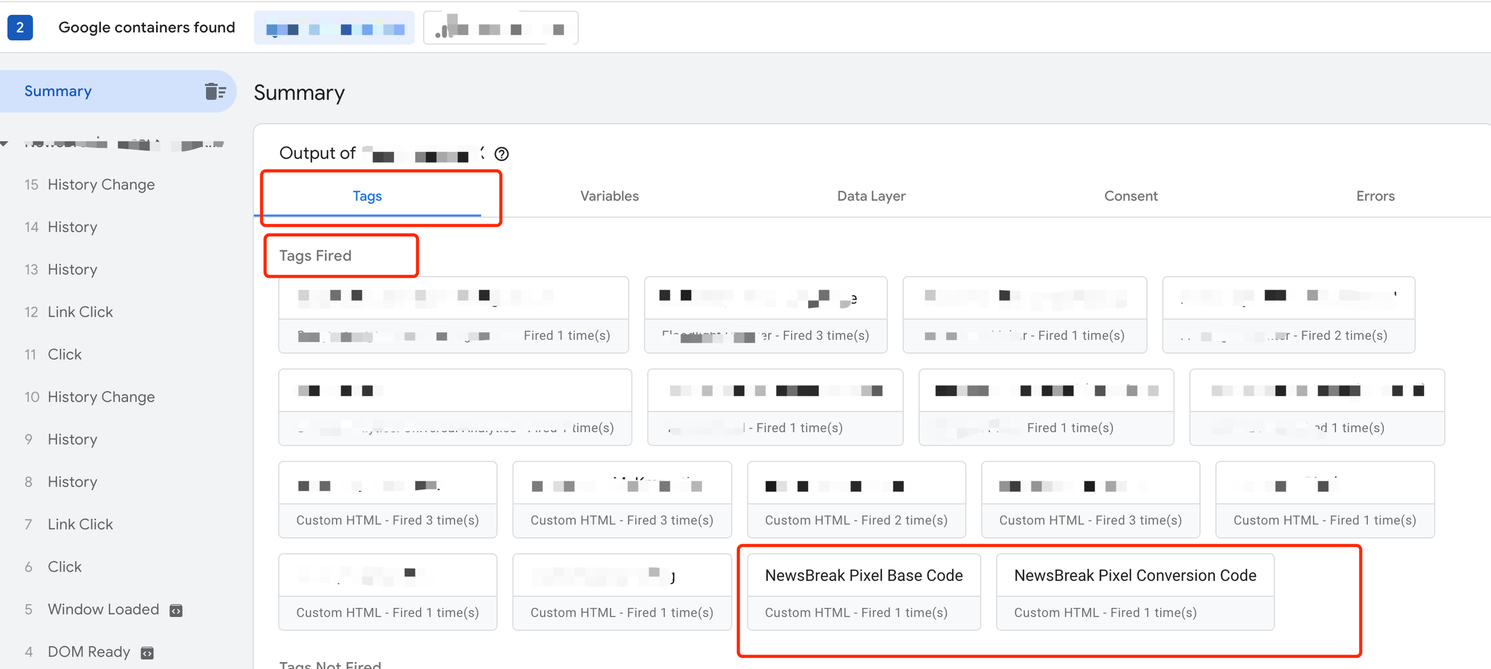View the Consent tab

[x=1130, y=196]
